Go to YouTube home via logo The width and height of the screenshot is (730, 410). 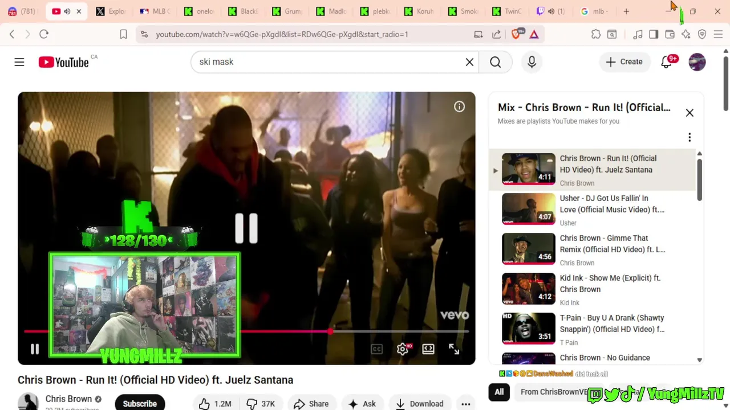point(63,62)
